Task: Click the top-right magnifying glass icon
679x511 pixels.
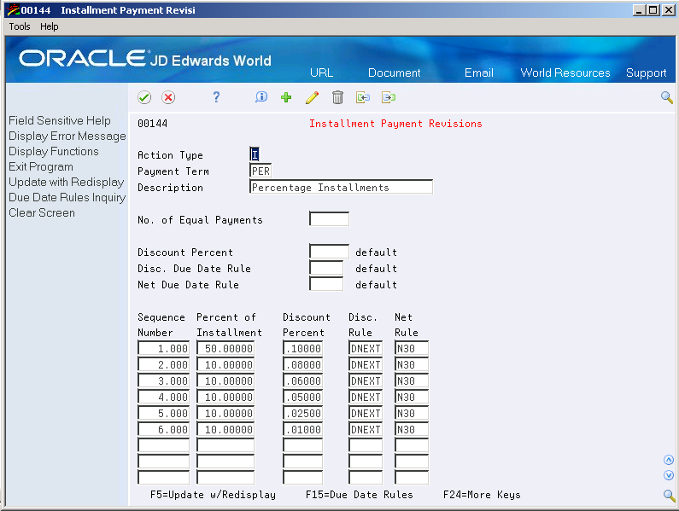Action: [667, 97]
